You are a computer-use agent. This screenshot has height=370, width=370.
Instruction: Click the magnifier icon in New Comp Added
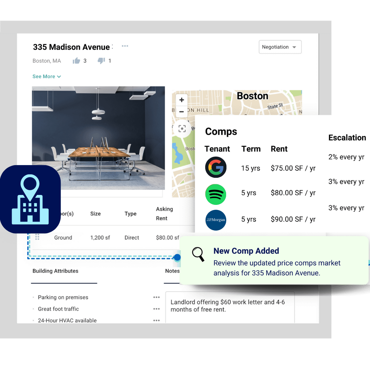198,254
